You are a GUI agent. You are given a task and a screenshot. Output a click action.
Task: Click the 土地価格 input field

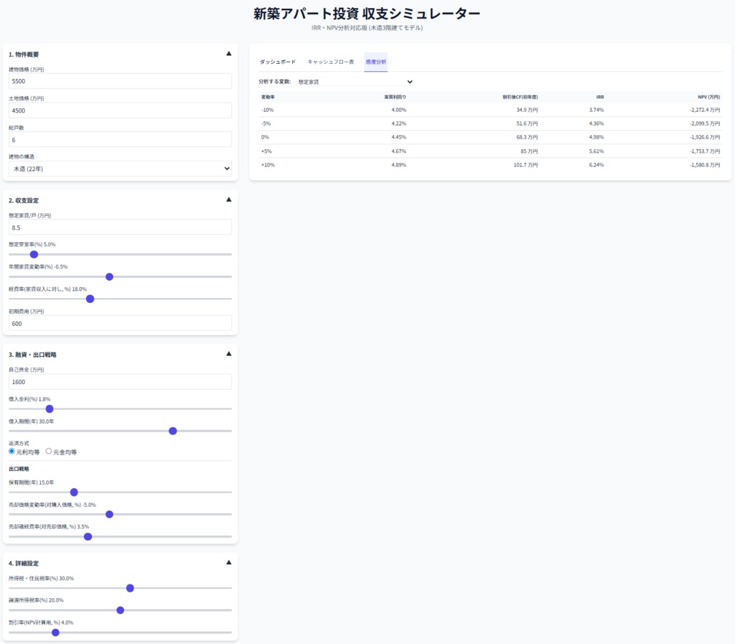[x=119, y=110]
